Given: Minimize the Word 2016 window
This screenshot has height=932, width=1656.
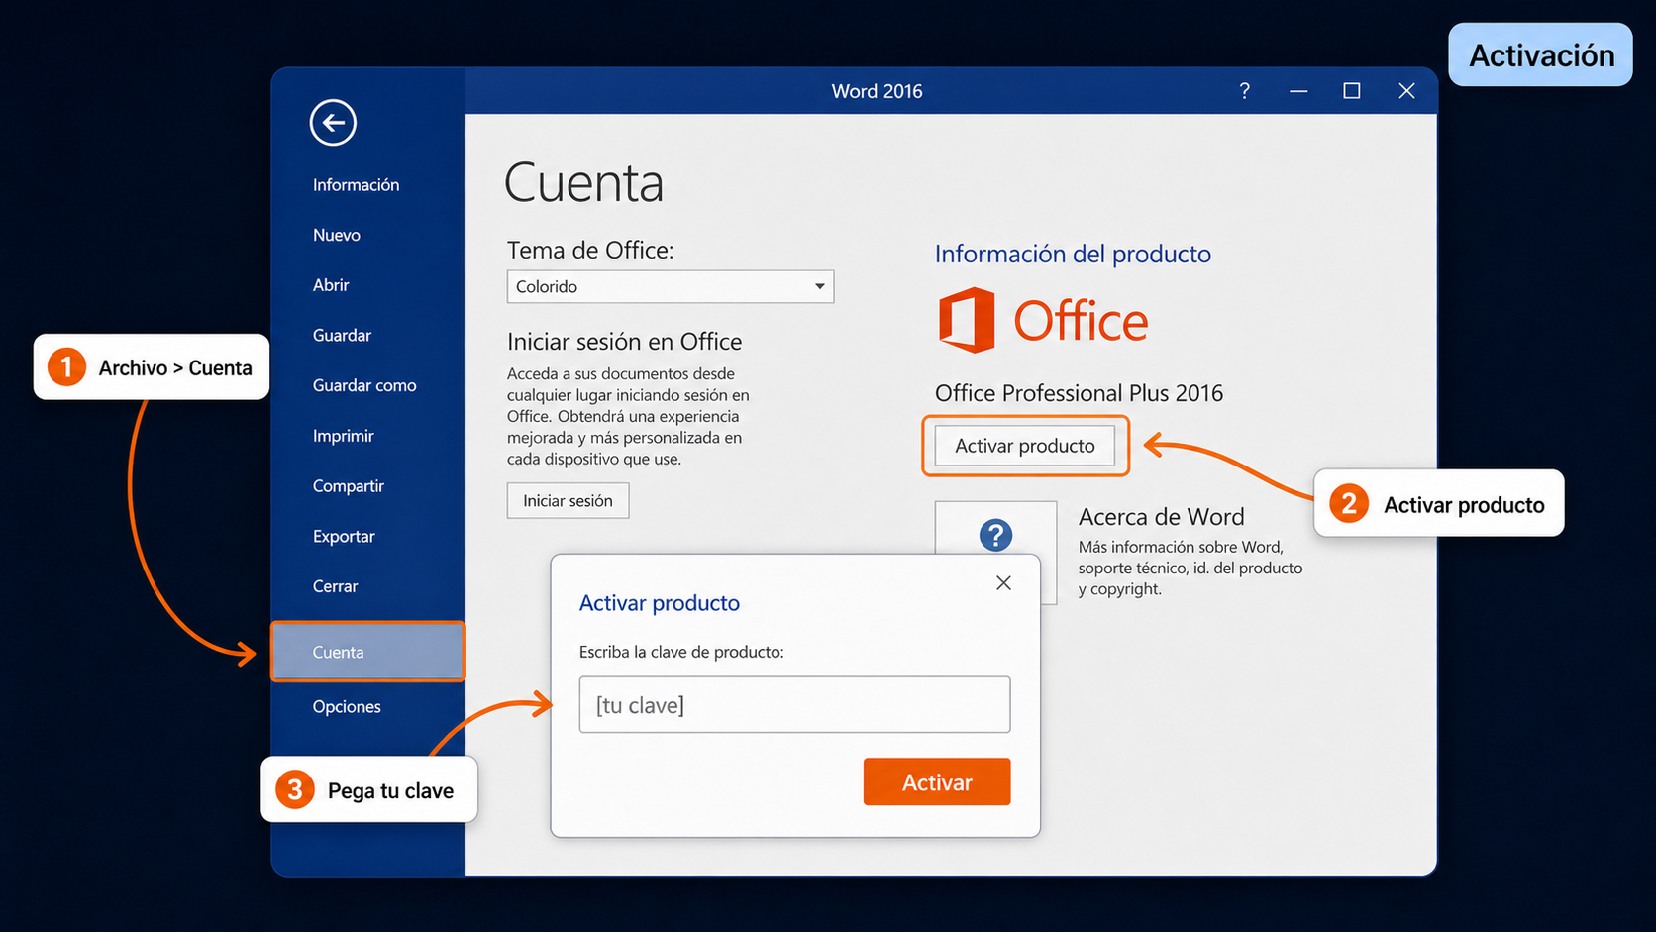Looking at the screenshot, I should (x=1298, y=91).
